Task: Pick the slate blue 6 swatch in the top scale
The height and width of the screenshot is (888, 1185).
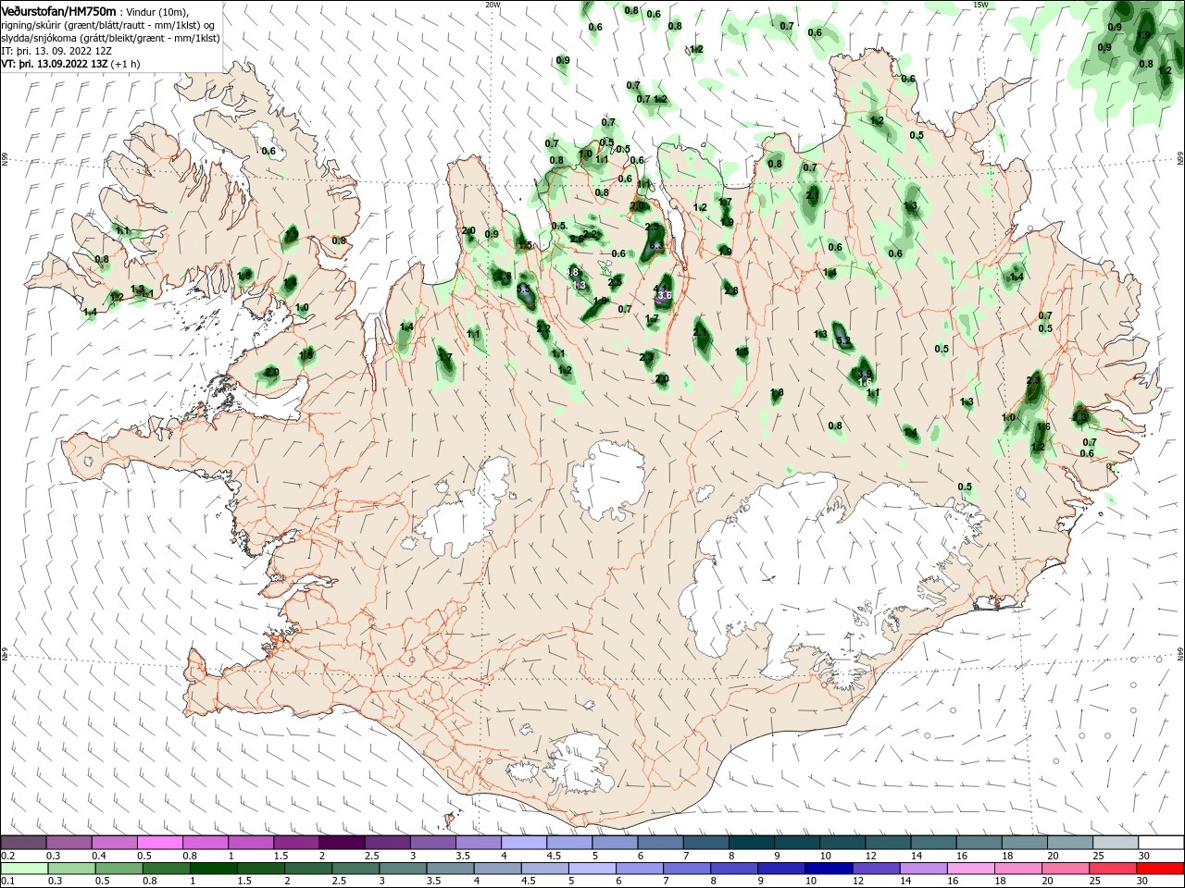Action: point(661,842)
